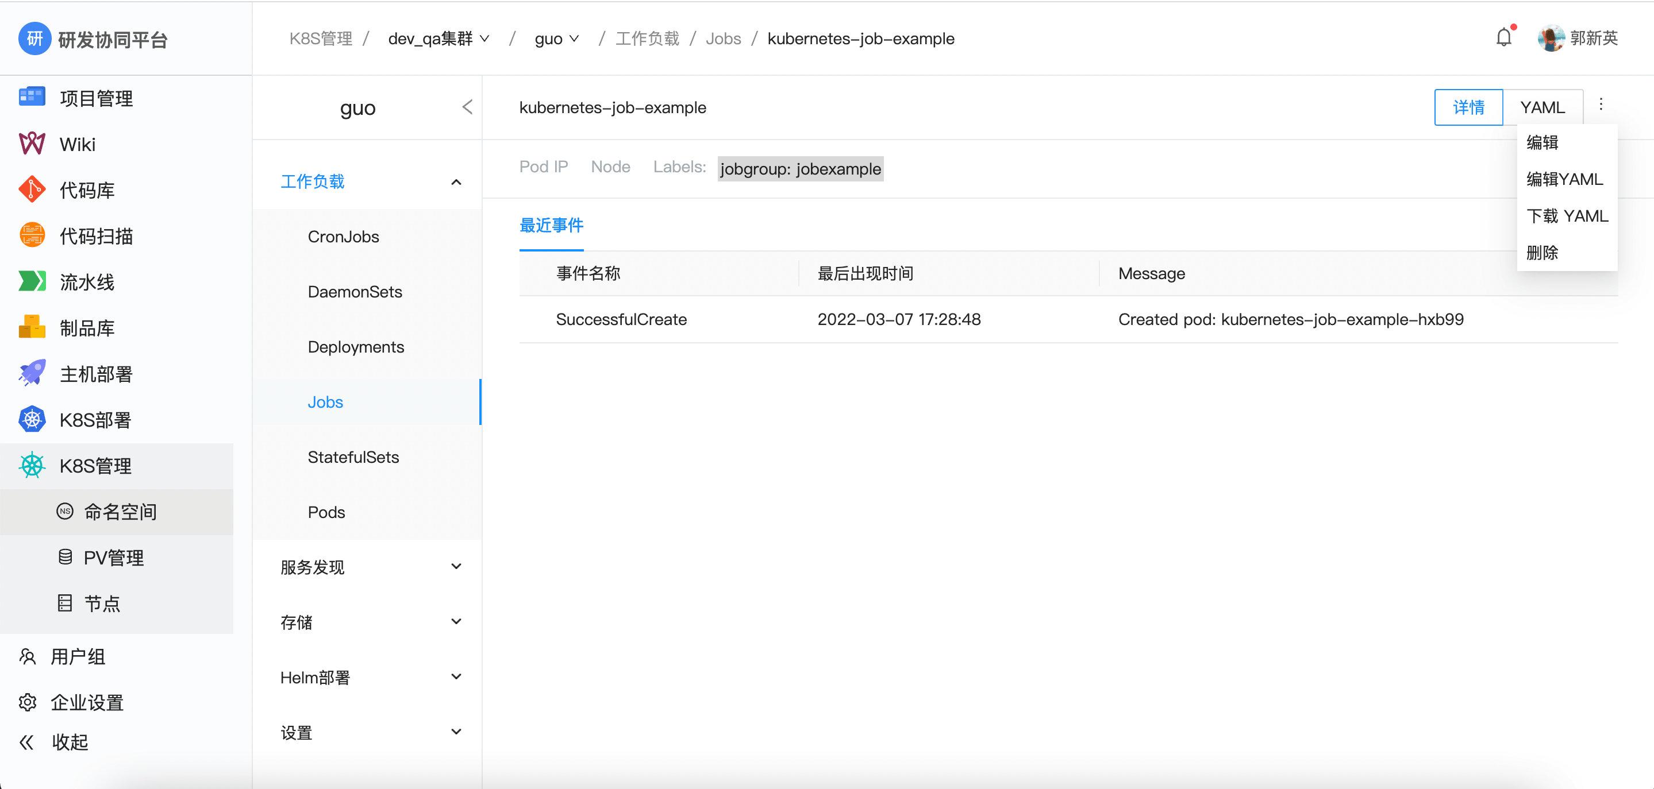Viewport: 1654px width, 789px height.
Task: Switch to the YAML view tab
Action: (1543, 107)
